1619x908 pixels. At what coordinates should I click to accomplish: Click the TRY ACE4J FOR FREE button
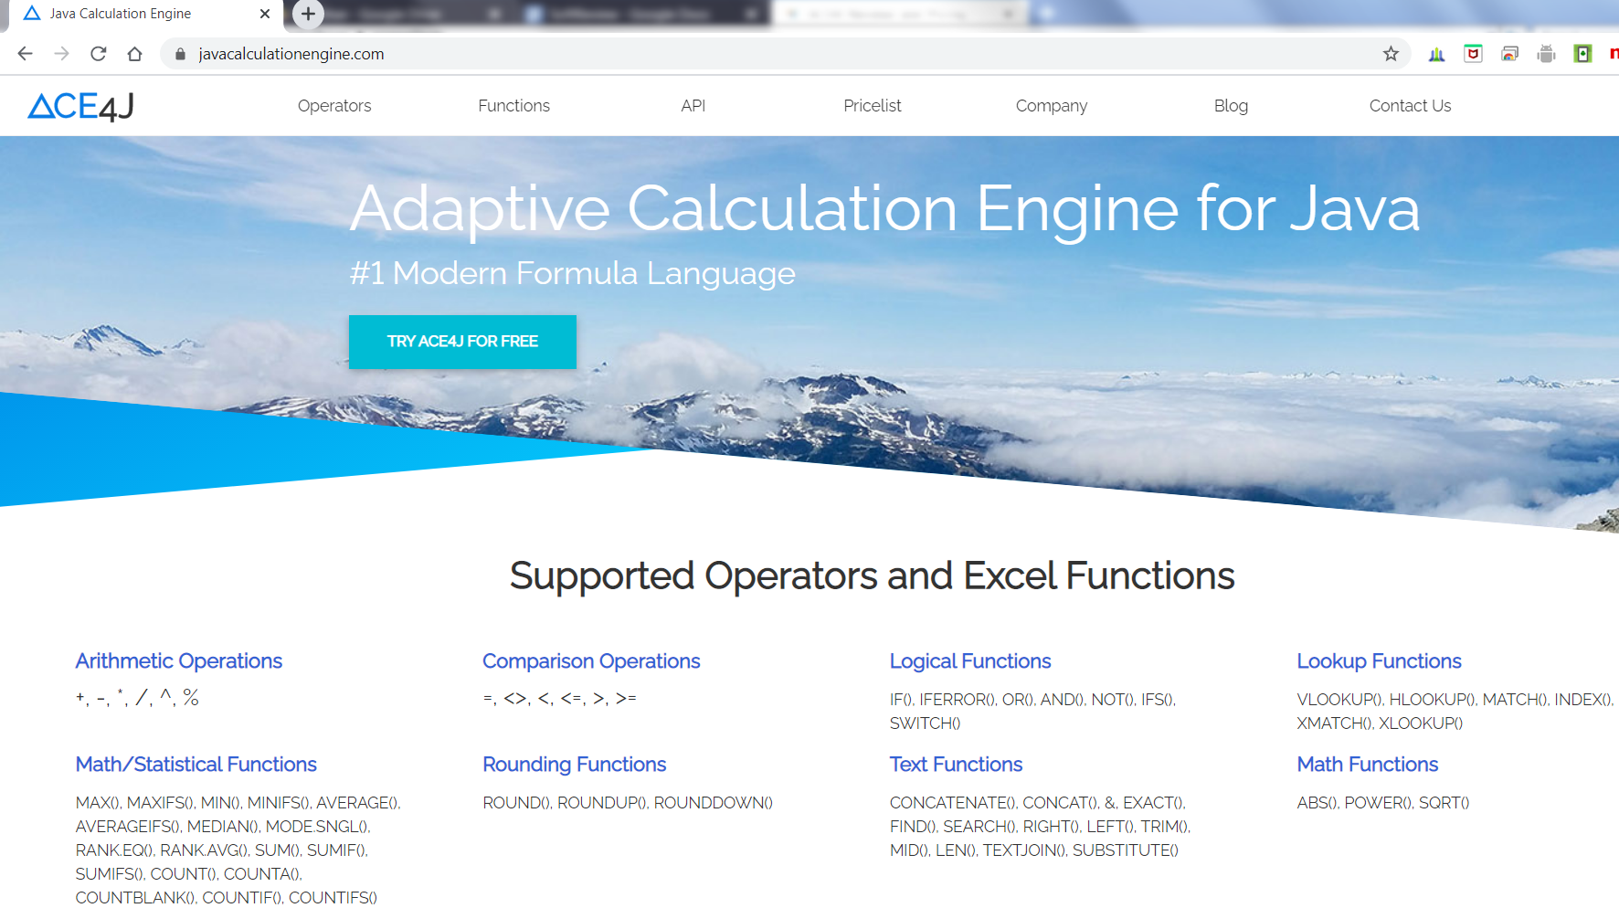(x=462, y=342)
